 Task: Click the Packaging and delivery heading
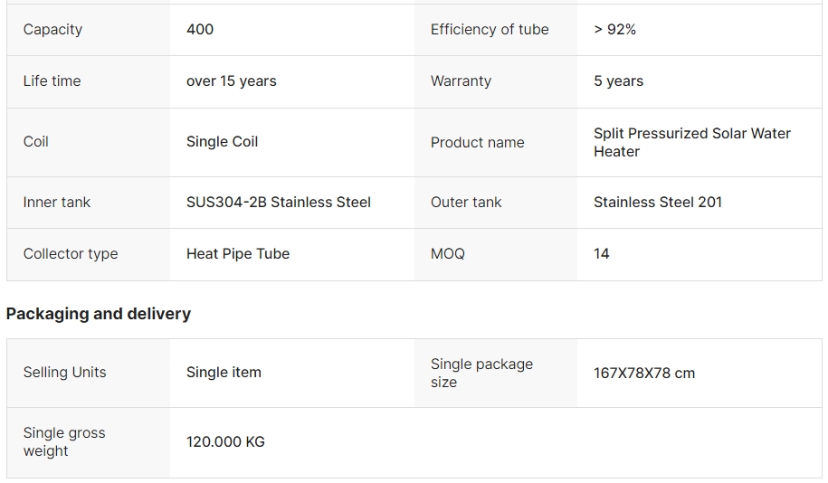click(x=99, y=314)
